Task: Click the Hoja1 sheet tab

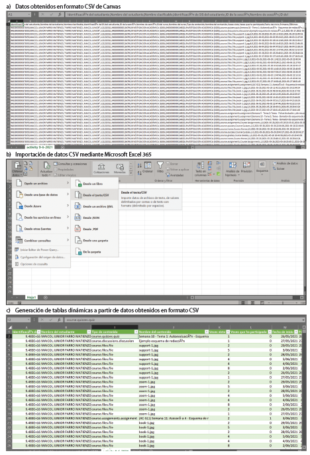Action: (31, 297)
